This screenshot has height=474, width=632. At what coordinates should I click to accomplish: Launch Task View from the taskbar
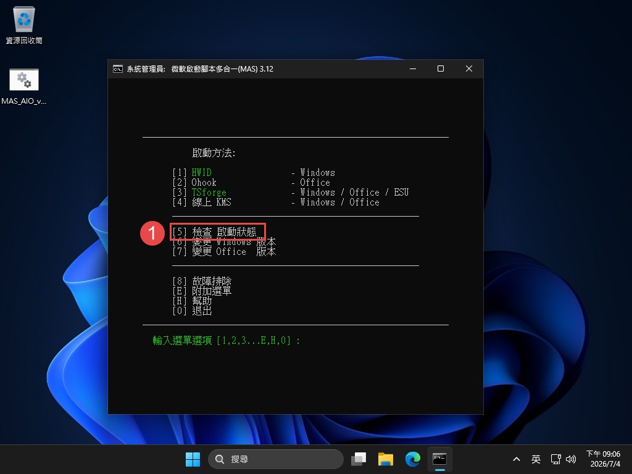tap(359, 459)
